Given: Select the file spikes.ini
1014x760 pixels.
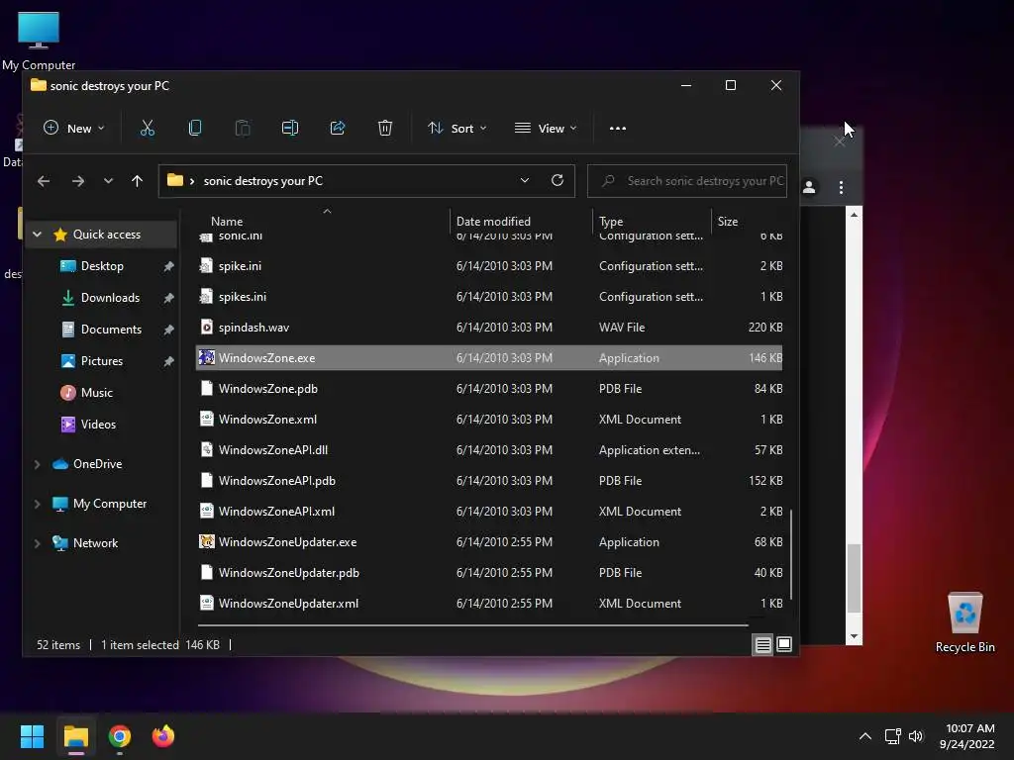Looking at the screenshot, I should click(x=489, y=297).
